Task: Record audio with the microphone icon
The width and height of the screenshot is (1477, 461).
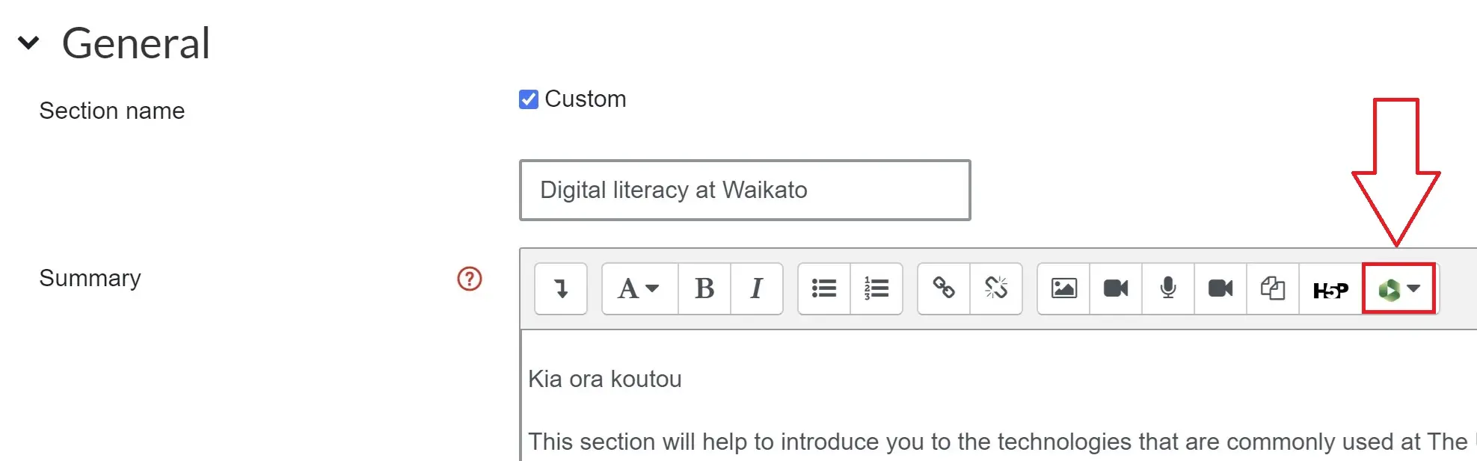Action: (x=1168, y=288)
